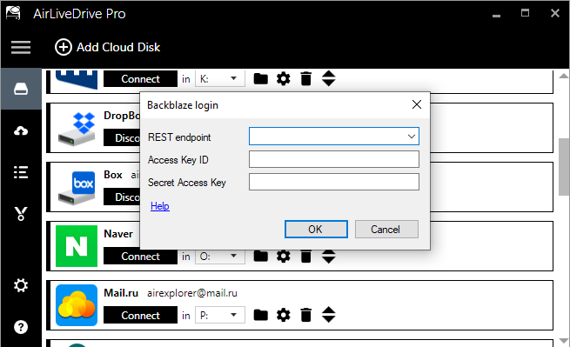This screenshot has height=347, width=570.
Task: Connect the K: drive disk
Action: point(140,78)
